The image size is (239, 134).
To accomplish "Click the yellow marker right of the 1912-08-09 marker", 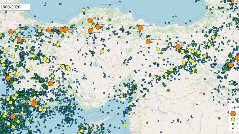I will [x=17, y=32].
